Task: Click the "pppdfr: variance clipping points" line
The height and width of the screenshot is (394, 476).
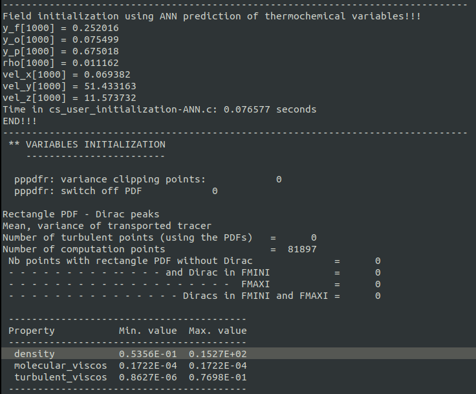Action: pyautogui.click(x=110, y=179)
